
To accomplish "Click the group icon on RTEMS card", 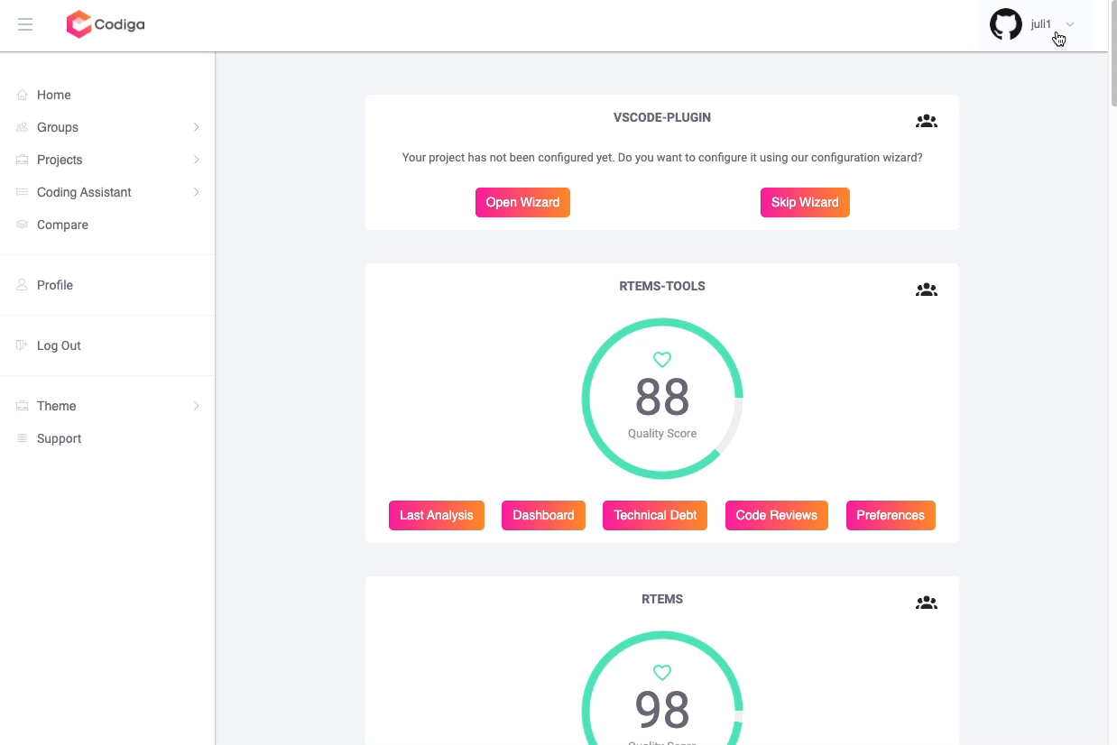I will [927, 602].
